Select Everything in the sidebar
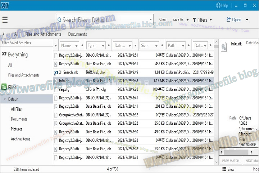Viewport: 259px width, 173px height. pyautogui.click(x=18, y=54)
